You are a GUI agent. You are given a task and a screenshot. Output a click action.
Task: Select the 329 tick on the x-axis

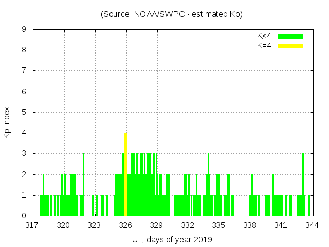[x=157, y=225]
